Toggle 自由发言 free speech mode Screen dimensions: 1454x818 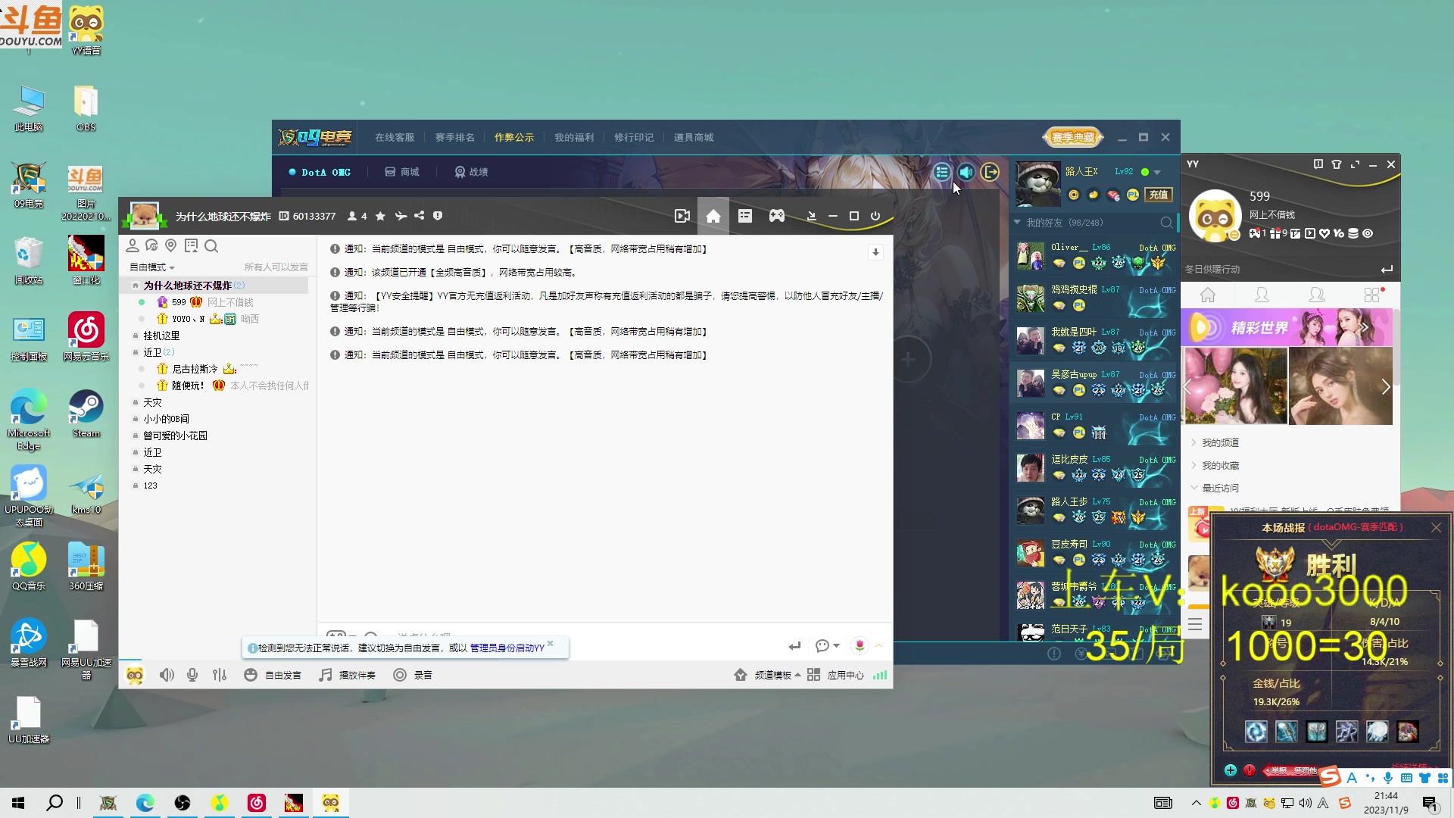(273, 675)
